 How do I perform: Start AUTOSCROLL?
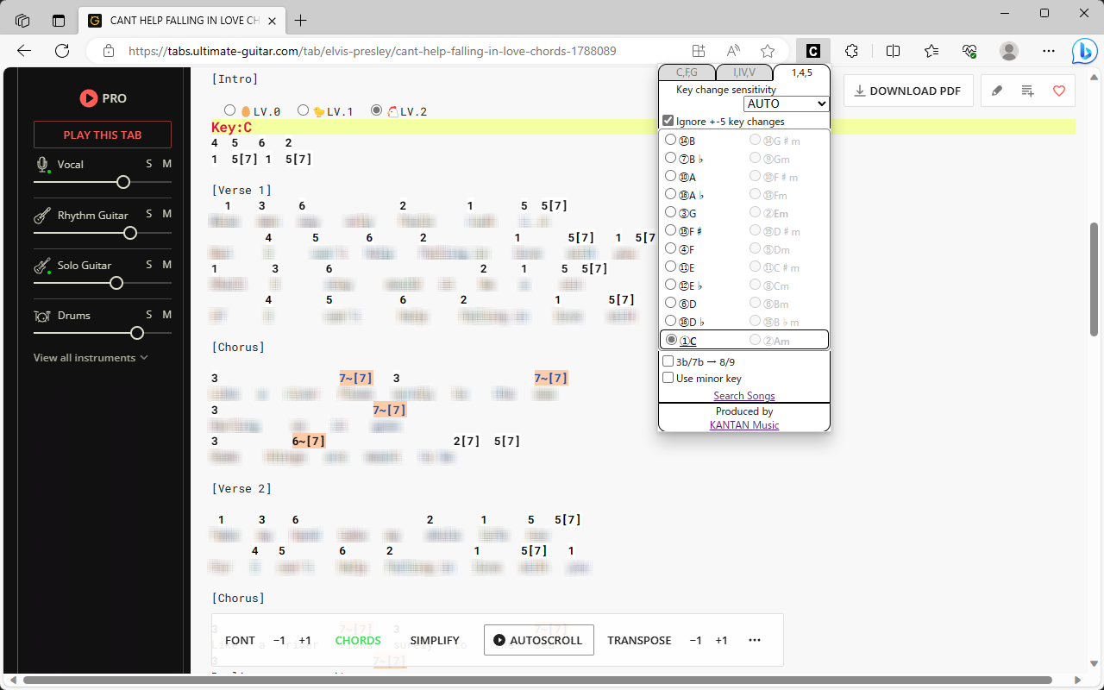(x=539, y=640)
